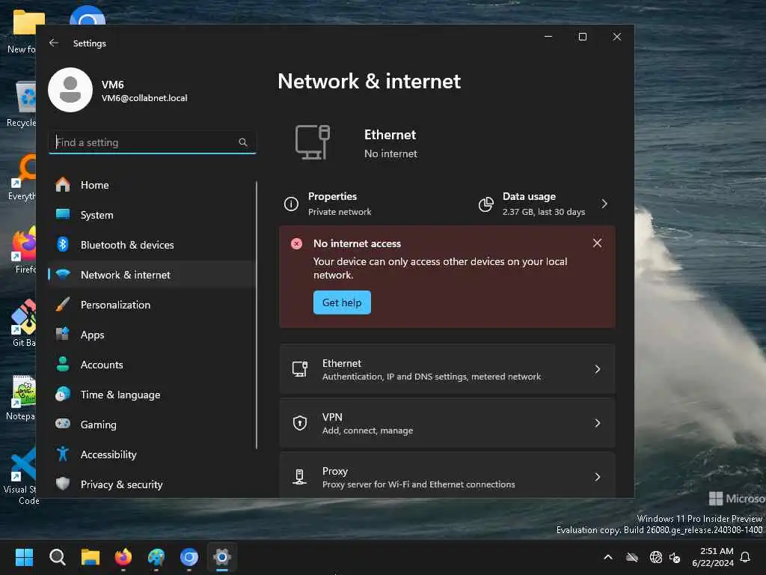Screen dimensions: 766x575
Task: Launch File Explorer from taskbar
Action: pyautogui.click(x=91, y=557)
